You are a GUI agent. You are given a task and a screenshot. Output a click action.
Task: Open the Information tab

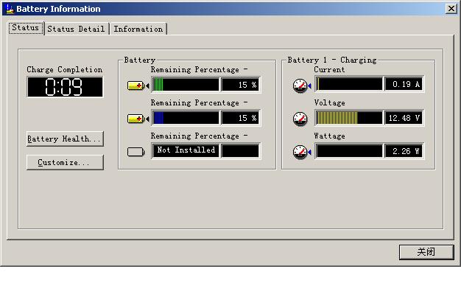[x=138, y=29]
